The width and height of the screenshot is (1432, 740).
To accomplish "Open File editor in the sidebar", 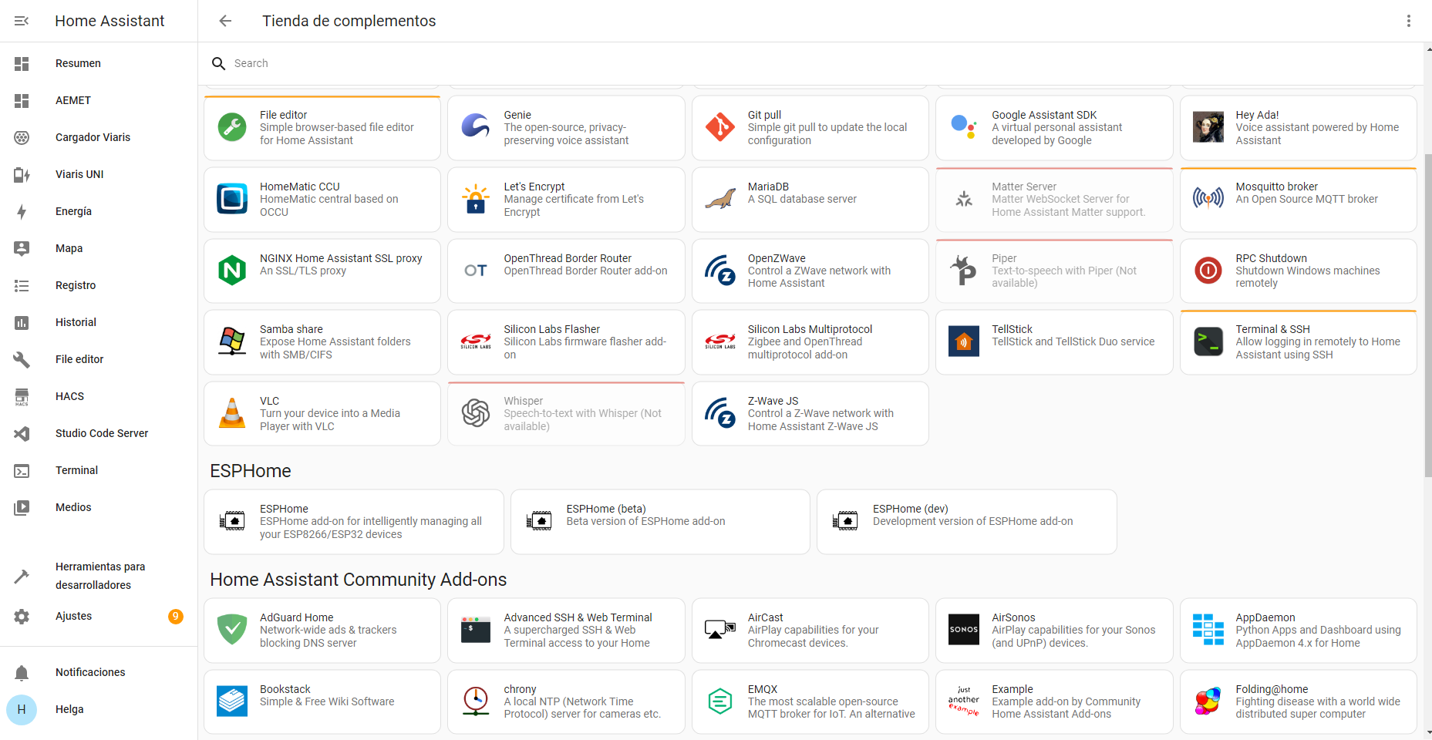I will coord(99,359).
